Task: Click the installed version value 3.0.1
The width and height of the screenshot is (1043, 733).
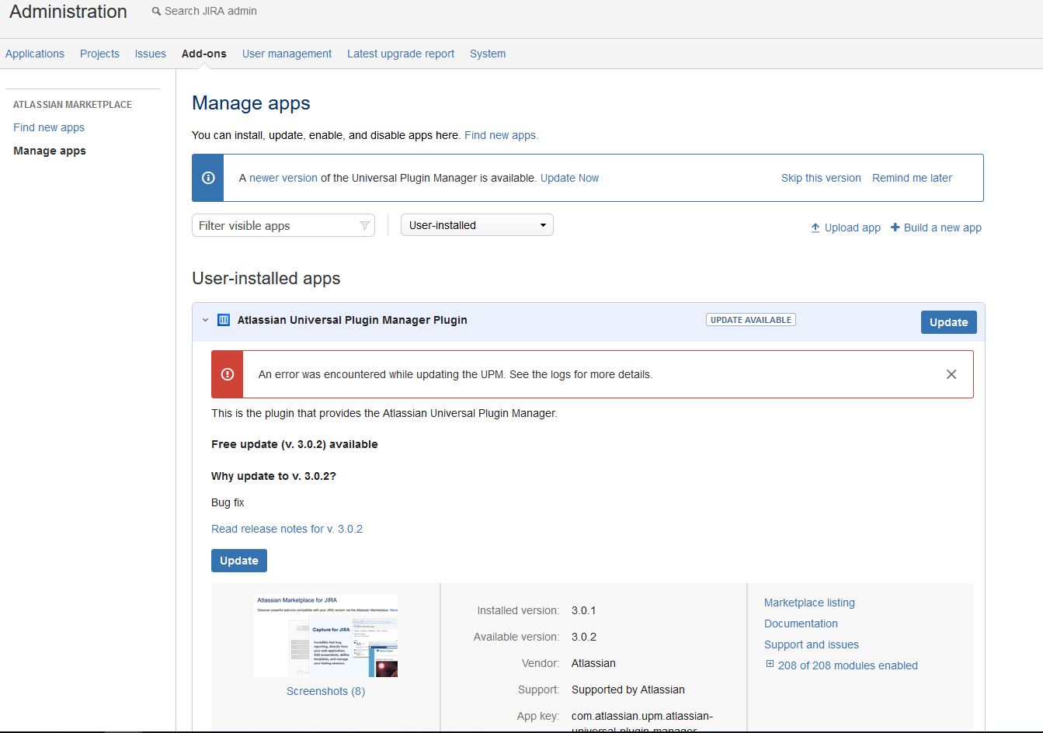Action: [x=584, y=610]
